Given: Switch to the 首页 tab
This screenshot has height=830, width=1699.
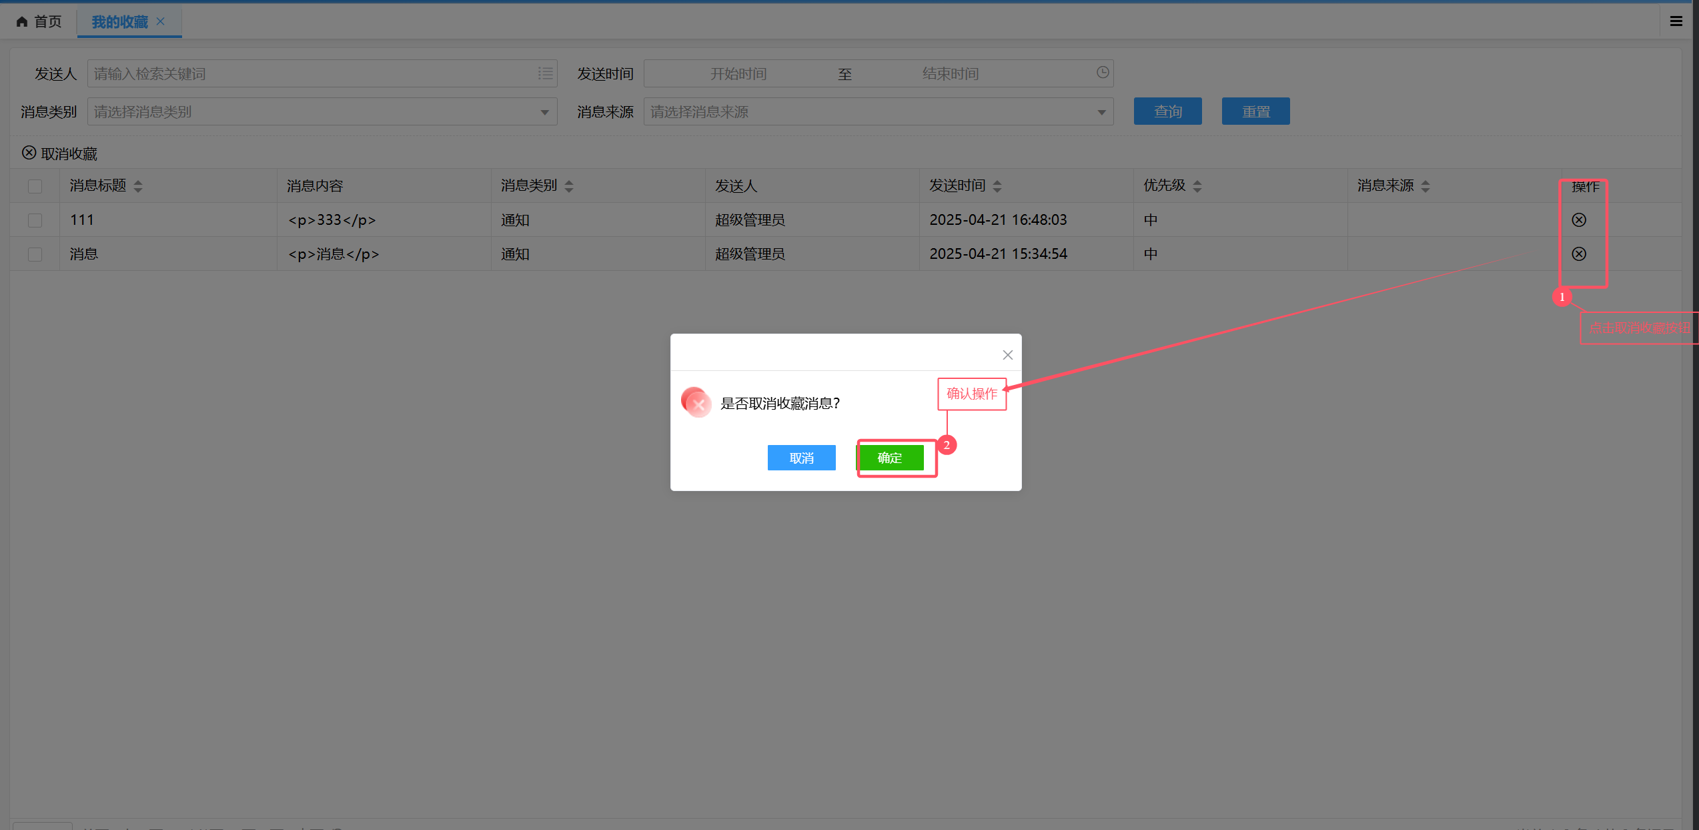Looking at the screenshot, I should click(x=40, y=21).
